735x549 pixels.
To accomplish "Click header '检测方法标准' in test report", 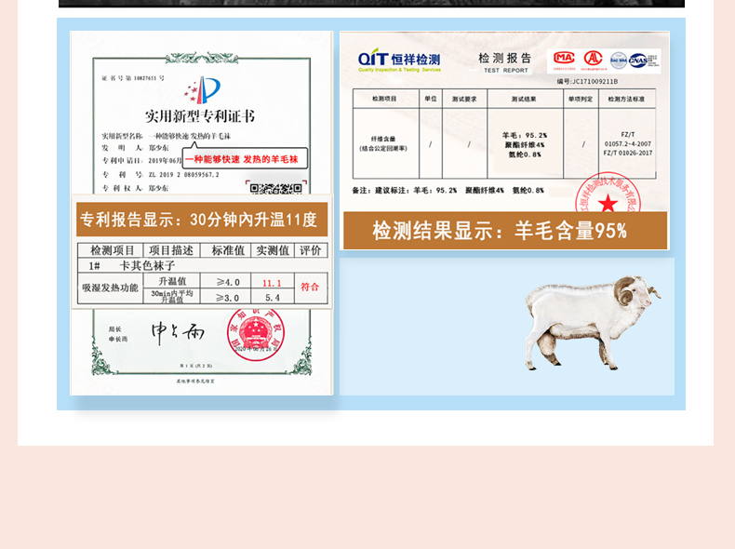I will coord(627,99).
